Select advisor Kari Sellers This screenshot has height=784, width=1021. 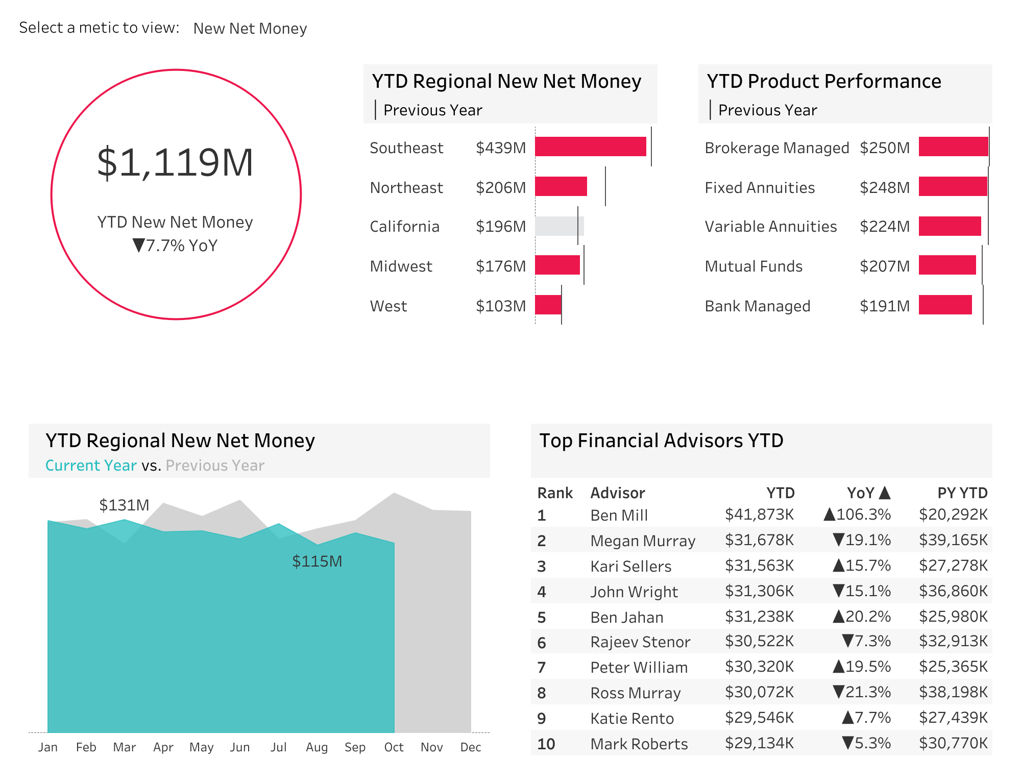coord(631,567)
